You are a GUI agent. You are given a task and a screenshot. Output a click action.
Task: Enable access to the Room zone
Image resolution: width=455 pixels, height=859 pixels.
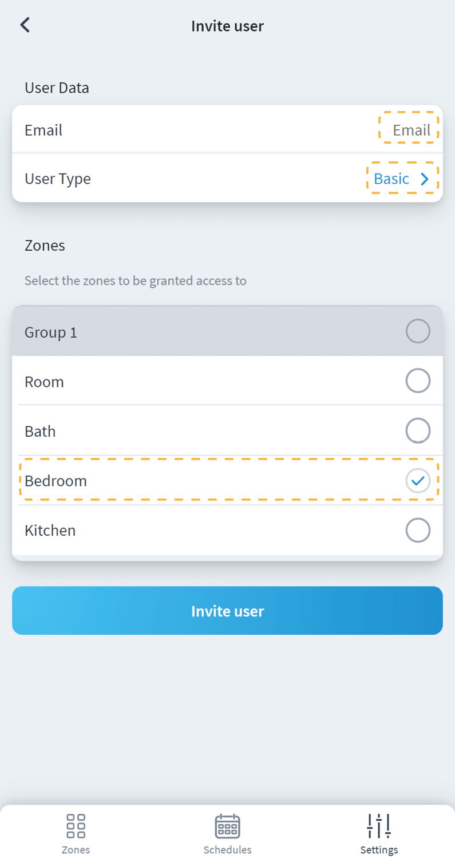pos(418,381)
